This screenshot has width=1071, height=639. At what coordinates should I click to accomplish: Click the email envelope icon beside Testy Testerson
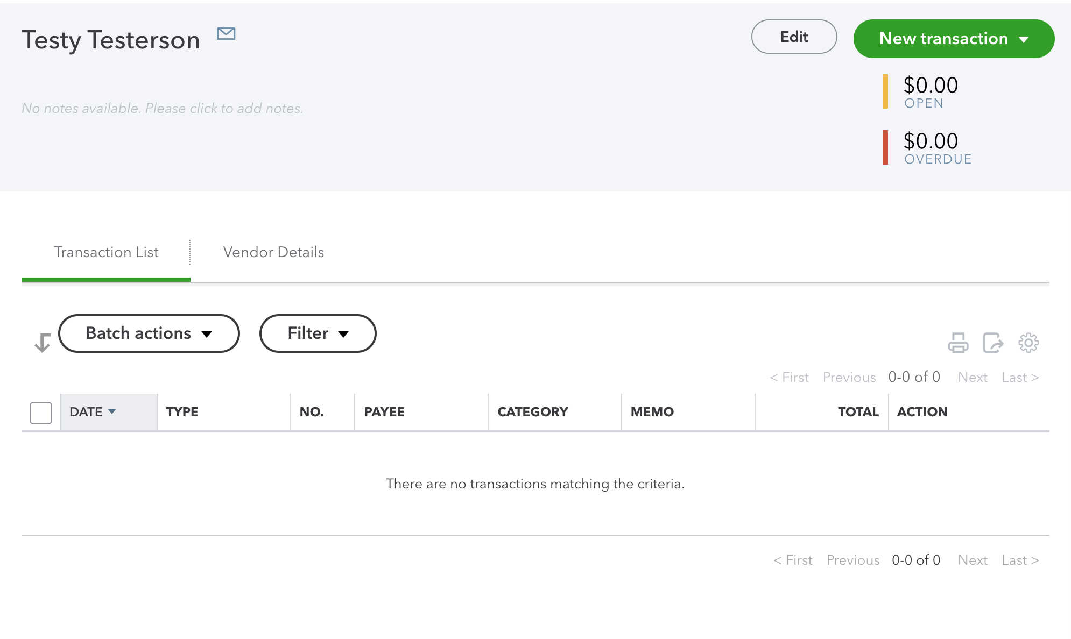(226, 34)
